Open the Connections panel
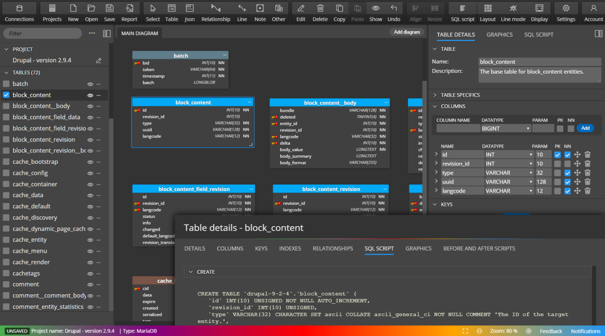Screen dimensions: 605x336 pyautogui.click(x=19, y=12)
